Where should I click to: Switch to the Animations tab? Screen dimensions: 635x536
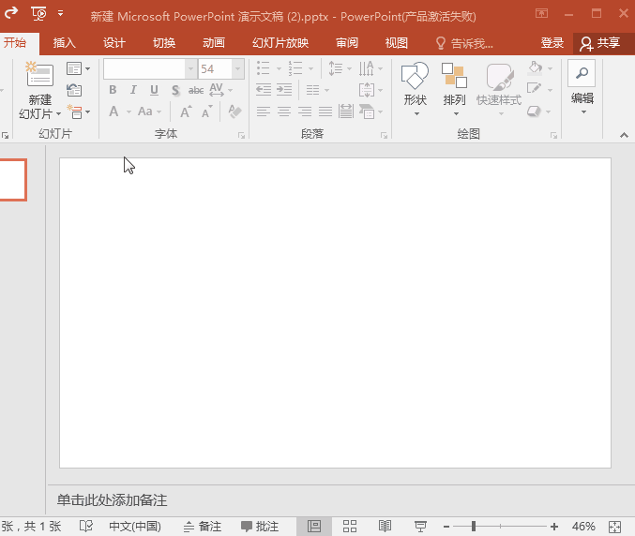click(x=214, y=43)
